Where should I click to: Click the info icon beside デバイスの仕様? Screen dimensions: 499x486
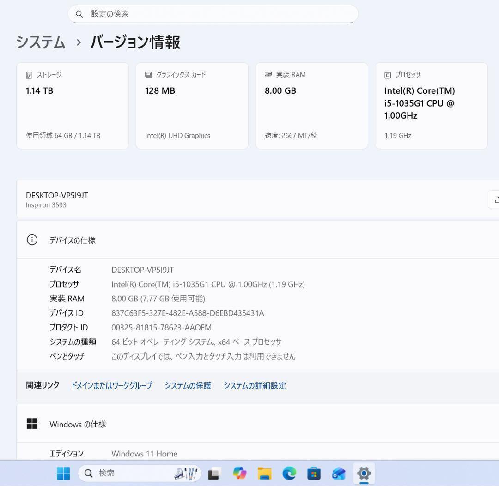(x=32, y=240)
